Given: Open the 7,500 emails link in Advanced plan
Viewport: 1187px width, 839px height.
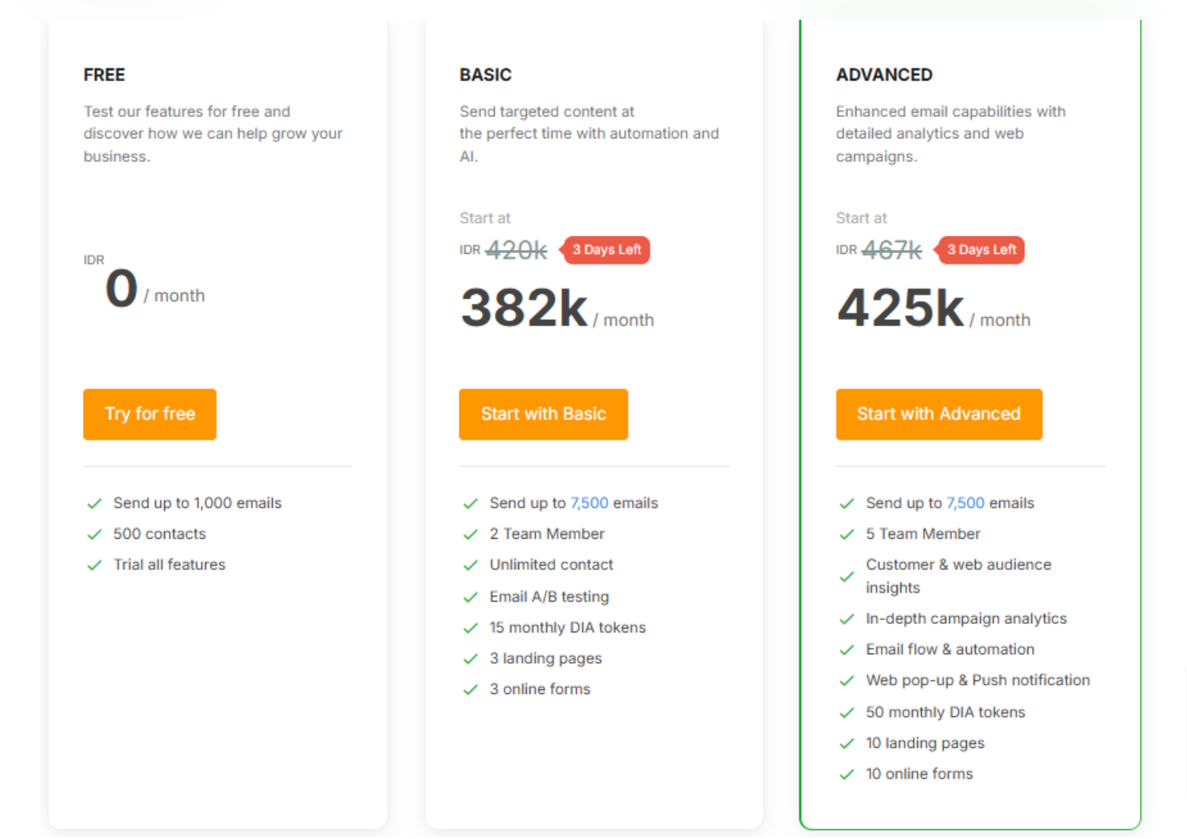Looking at the screenshot, I should tap(965, 503).
